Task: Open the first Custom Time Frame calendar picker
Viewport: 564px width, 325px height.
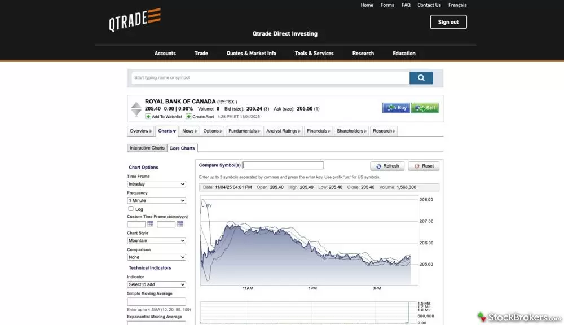Action: tap(150, 224)
